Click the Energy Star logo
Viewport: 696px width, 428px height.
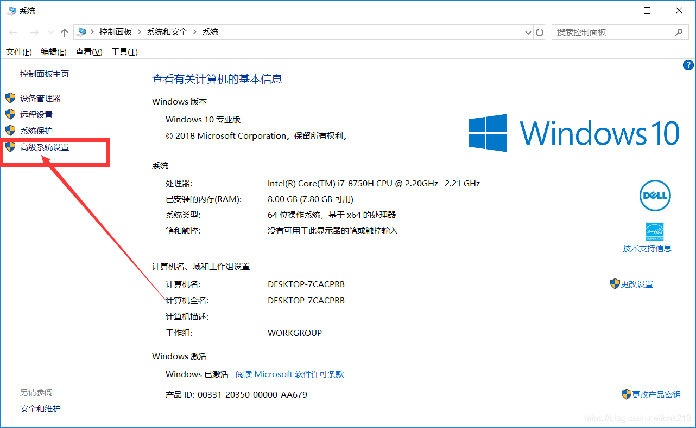coord(655,231)
